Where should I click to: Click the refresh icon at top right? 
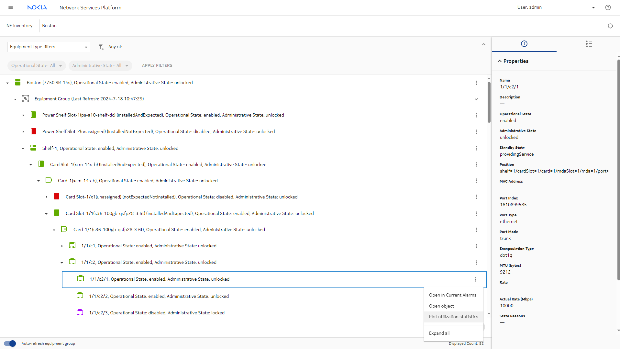pos(610,26)
